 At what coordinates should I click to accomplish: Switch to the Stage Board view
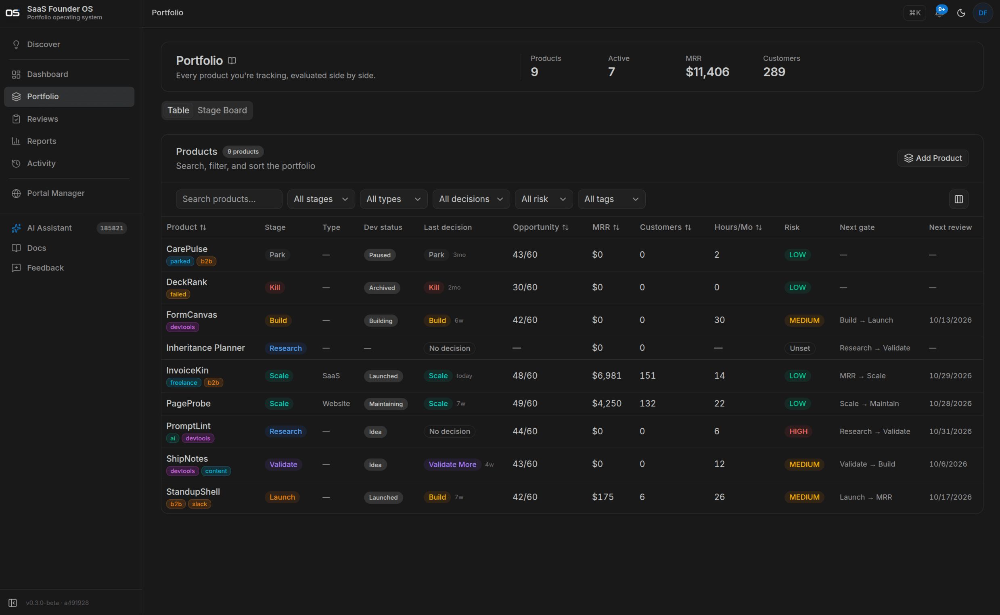222,110
